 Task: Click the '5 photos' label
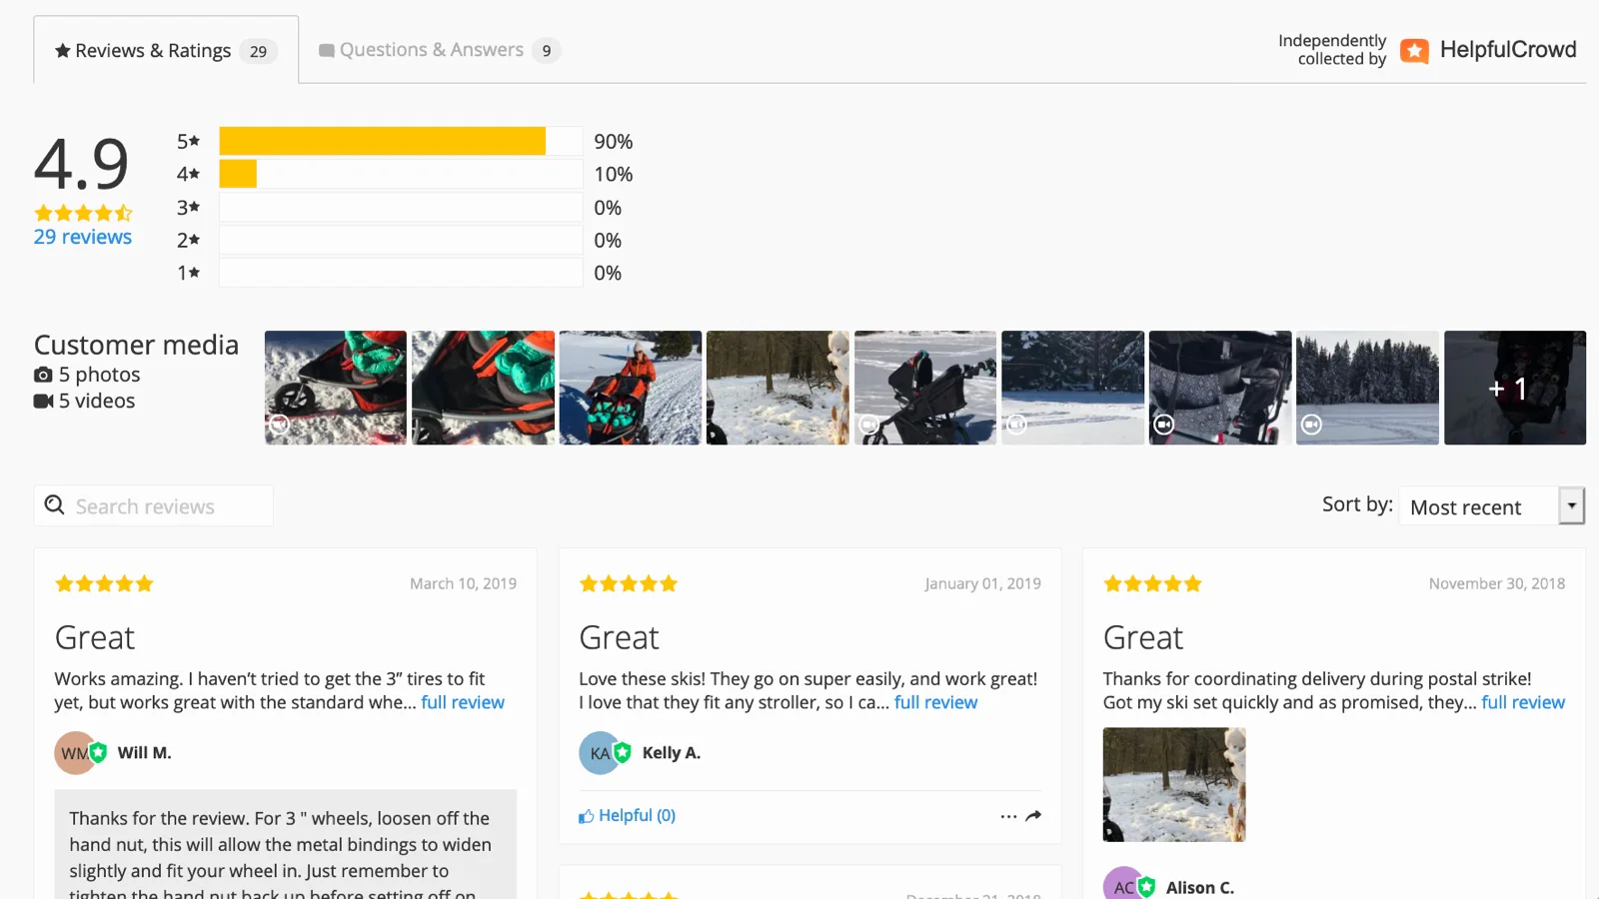pyautogui.click(x=99, y=375)
